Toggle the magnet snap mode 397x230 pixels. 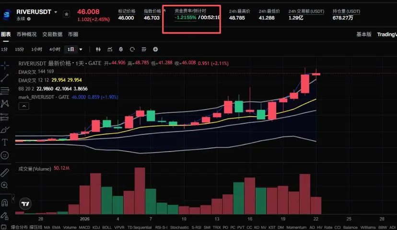pyautogui.click(x=5, y=202)
